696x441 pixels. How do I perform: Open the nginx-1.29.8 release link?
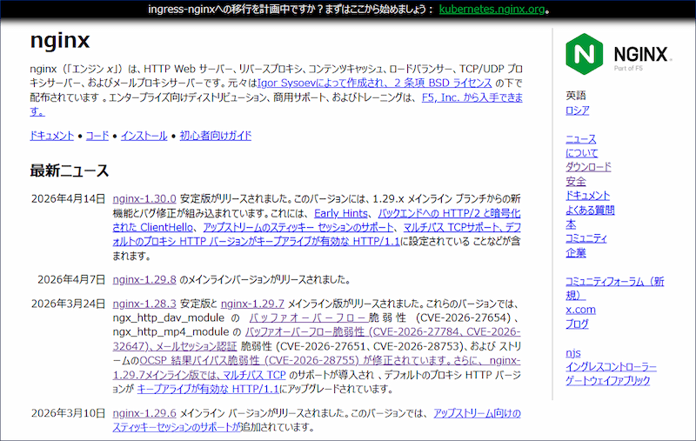pos(144,279)
